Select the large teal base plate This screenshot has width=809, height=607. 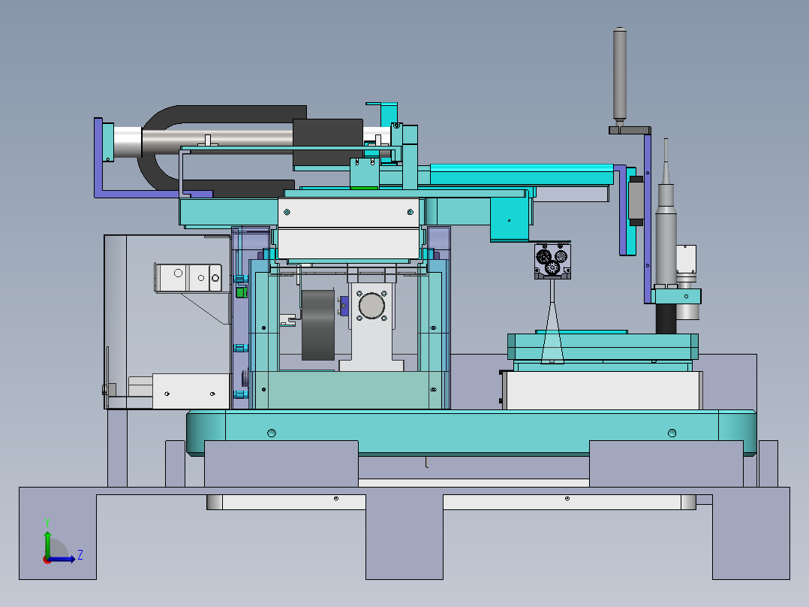click(471, 433)
